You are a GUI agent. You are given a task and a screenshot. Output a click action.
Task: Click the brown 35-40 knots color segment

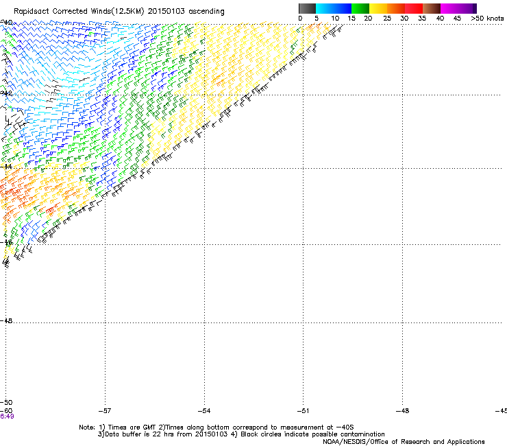(432, 8)
